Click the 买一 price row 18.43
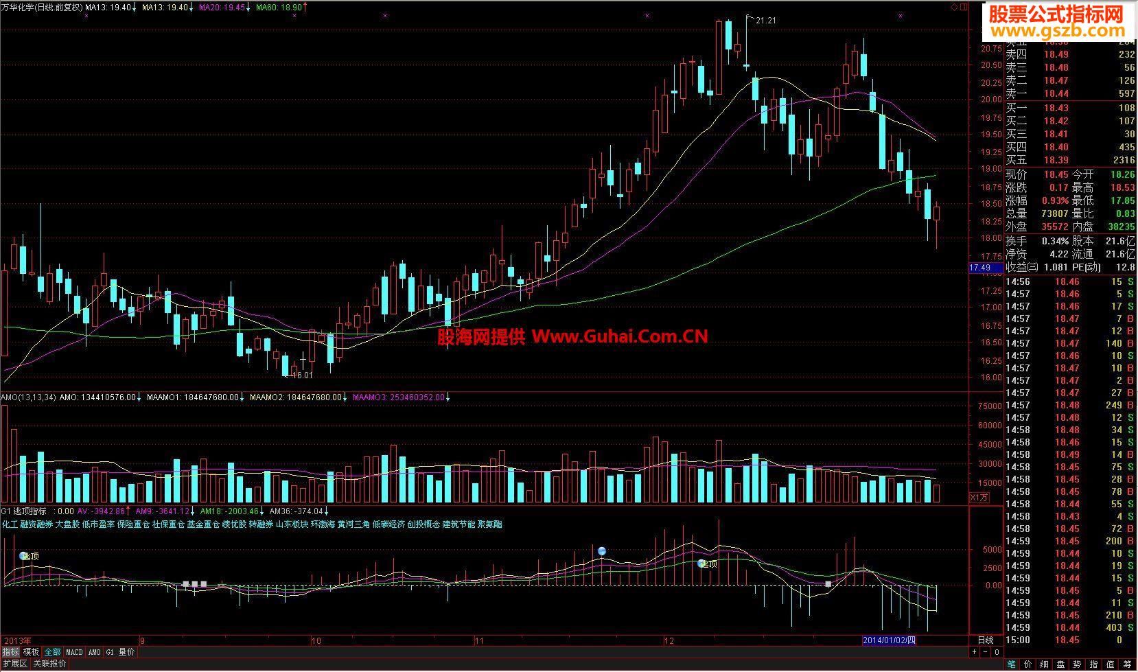Image resolution: width=1138 pixels, height=672 pixels. click(1070, 108)
